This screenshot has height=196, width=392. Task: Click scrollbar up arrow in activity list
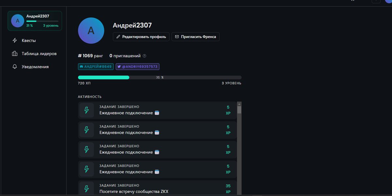239,104
